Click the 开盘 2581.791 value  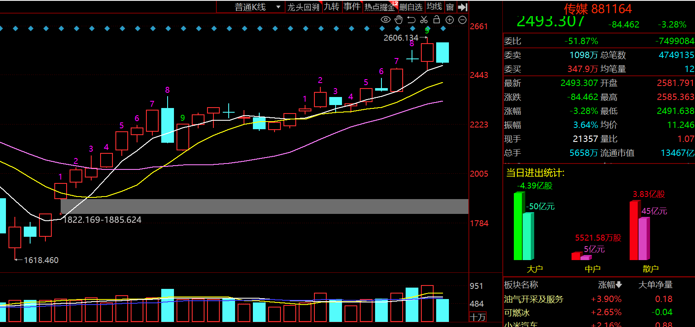pos(675,83)
